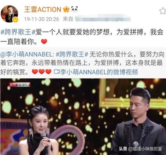Click the panda badge icon

pos(74,9)
